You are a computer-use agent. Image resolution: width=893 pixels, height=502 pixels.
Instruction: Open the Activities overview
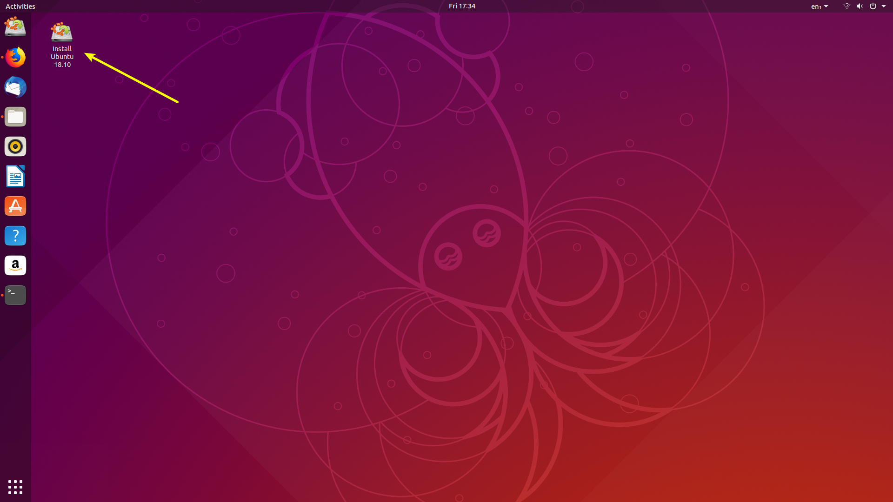[20, 6]
